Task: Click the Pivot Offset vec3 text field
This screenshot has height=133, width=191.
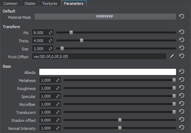Action: click(x=99, y=57)
